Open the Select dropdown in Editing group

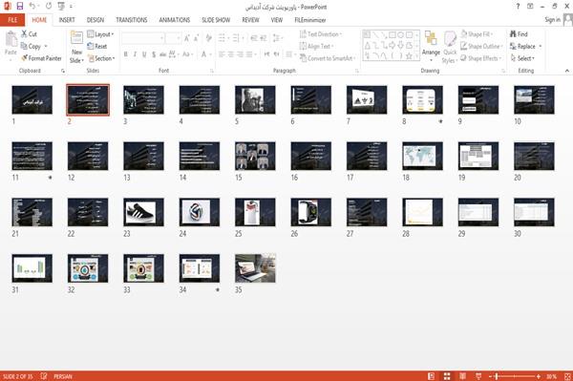coord(523,58)
